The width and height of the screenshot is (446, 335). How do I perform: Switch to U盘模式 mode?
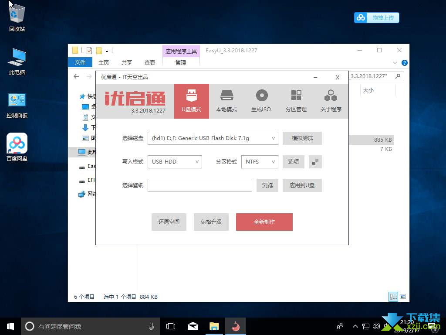point(192,101)
